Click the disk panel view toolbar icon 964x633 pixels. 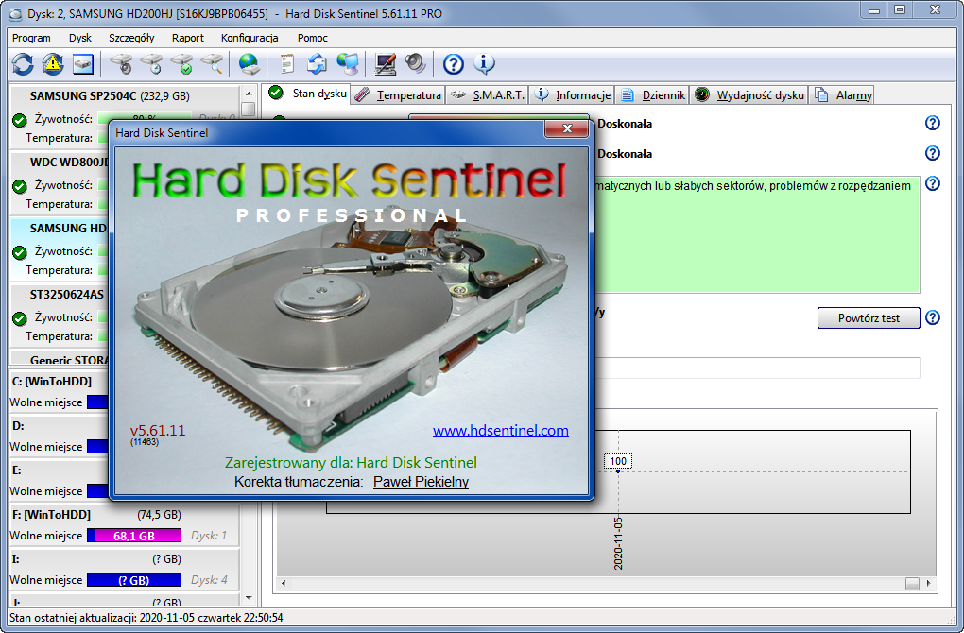[83, 64]
